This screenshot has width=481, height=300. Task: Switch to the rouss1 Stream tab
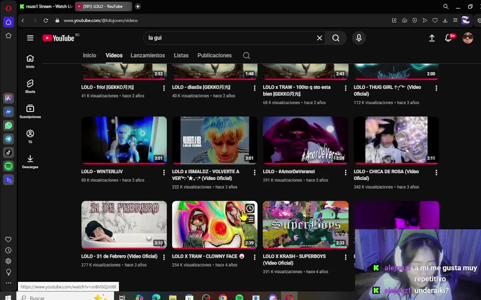click(46, 6)
